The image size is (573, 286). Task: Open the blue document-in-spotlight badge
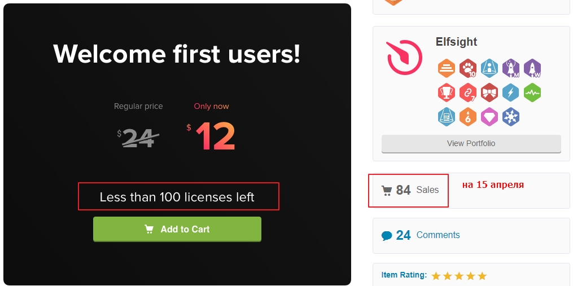click(447, 117)
